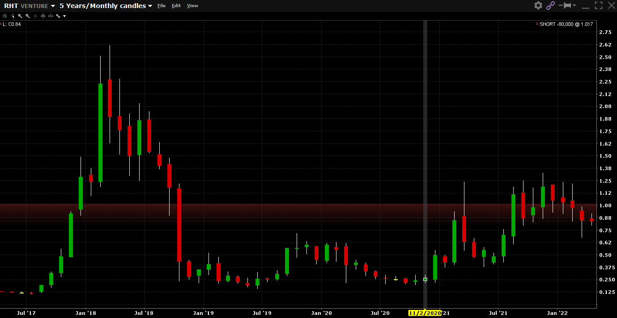Click the L: C0.84 last price text
The height and width of the screenshot is (318, 617).
12,24
